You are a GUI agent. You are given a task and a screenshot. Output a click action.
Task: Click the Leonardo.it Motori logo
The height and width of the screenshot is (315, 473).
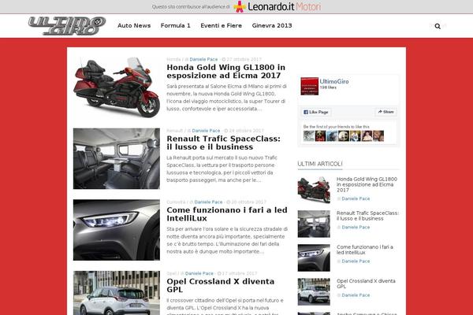click(x=277, y=6)
